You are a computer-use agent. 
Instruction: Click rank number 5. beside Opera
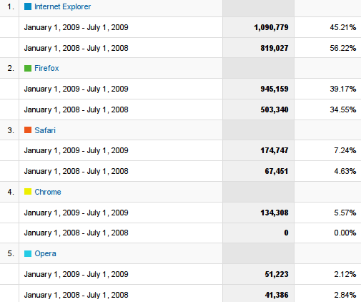click(11, 253)
